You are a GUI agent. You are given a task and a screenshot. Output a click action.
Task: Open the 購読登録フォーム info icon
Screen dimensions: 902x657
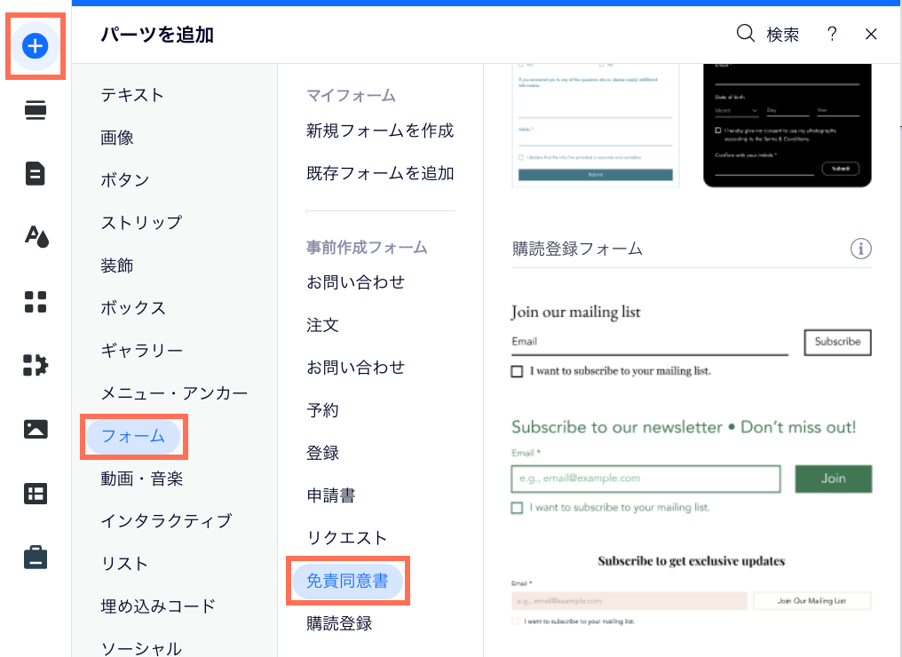click(x=859, y=249)
